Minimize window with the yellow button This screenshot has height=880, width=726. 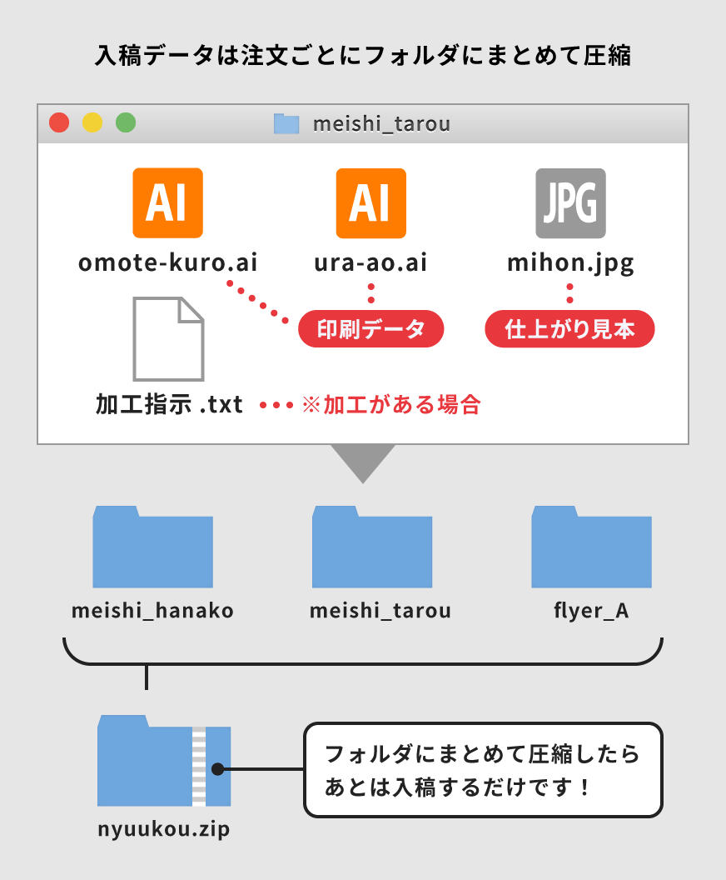click(92, 123)
